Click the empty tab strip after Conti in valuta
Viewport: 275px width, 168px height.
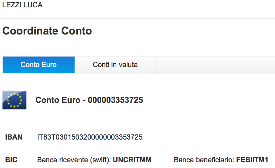(x=215, y=65)
